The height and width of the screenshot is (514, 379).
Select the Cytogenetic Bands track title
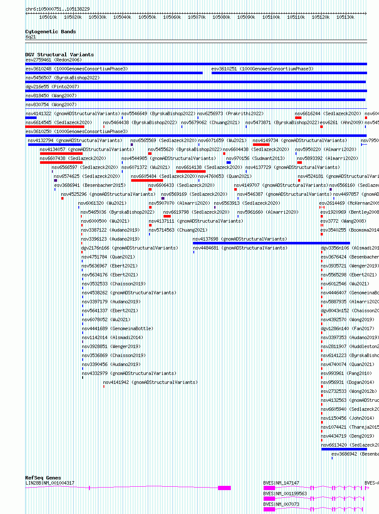click(51, 32)
